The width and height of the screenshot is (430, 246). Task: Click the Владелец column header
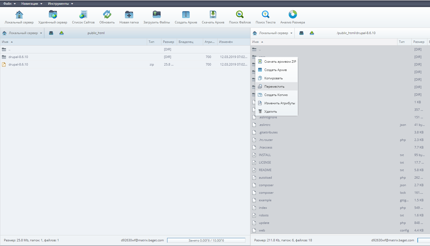point(190,42)
